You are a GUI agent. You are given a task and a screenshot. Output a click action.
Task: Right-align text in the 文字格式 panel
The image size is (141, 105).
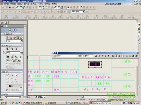[16, 49]
